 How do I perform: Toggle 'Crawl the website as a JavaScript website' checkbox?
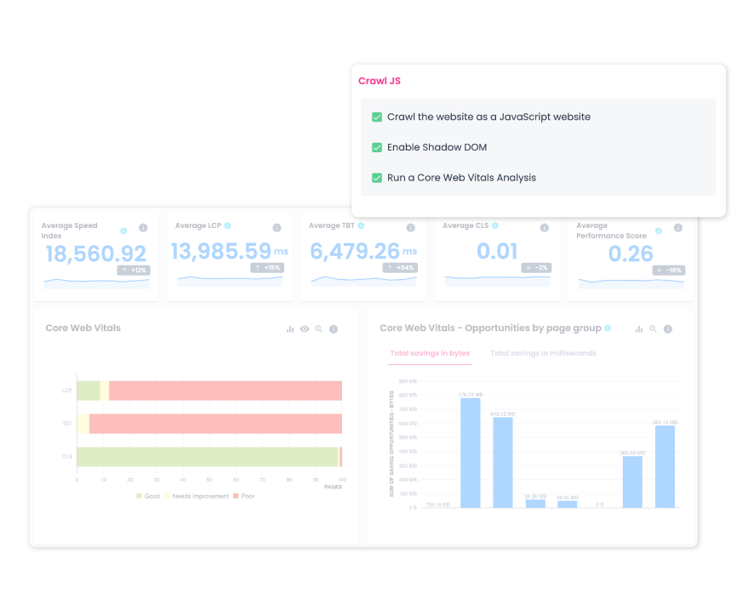pos(377,117)
